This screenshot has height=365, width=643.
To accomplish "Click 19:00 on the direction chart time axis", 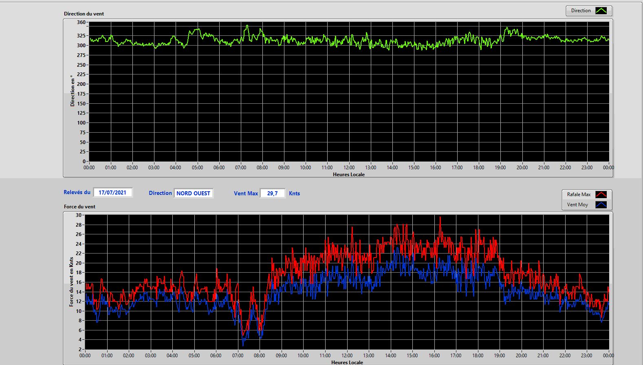I will pos(500,168).
